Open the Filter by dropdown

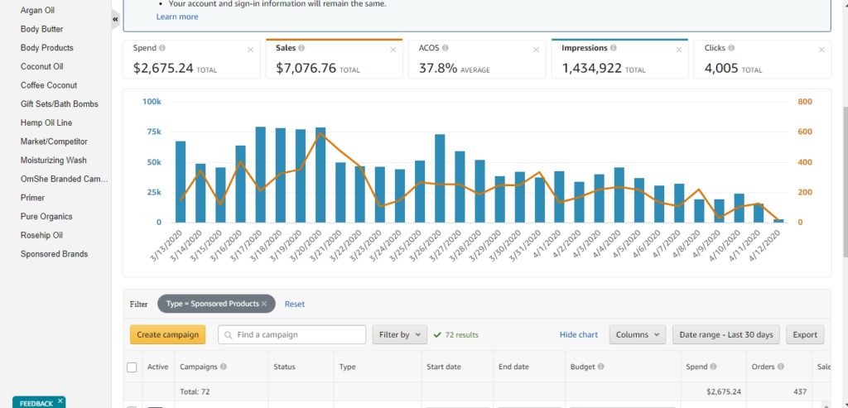click(399, 334)
